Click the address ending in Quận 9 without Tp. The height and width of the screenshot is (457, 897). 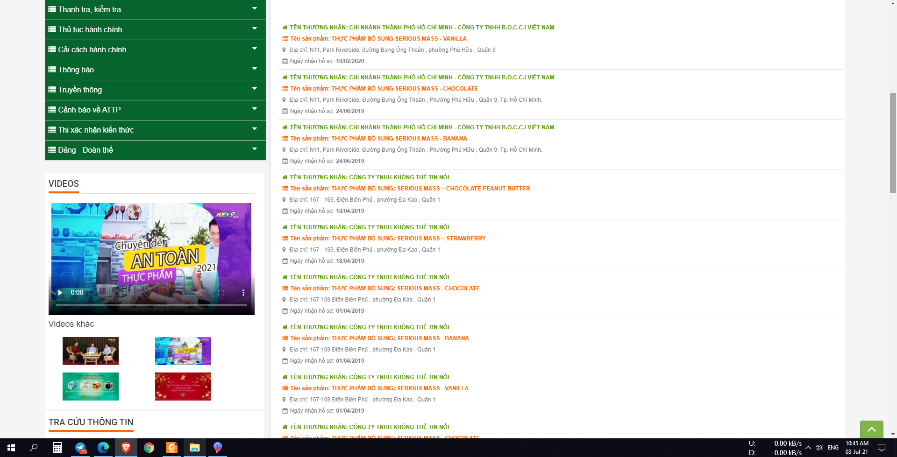tap(392, 50)
